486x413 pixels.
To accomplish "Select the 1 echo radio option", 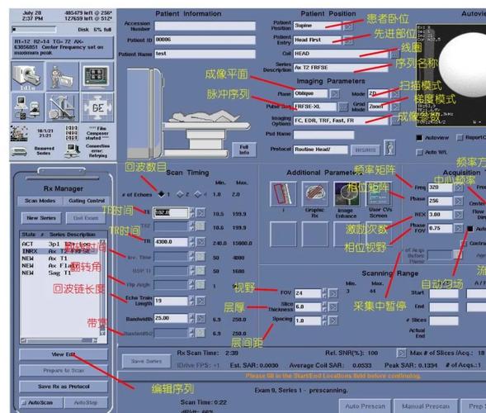I will tap(161, 194).
